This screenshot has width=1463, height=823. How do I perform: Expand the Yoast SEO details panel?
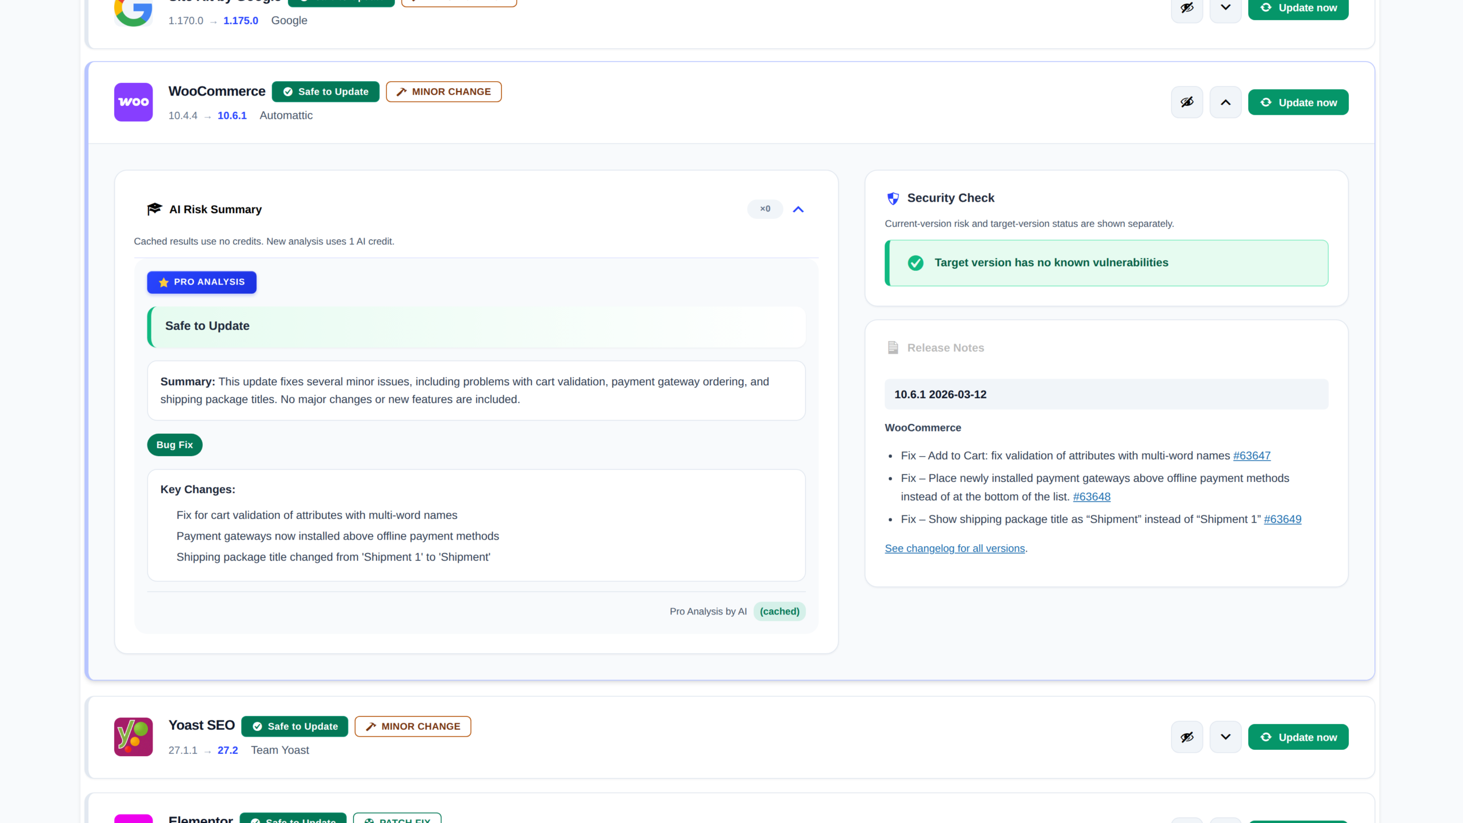coord(1225,737)
